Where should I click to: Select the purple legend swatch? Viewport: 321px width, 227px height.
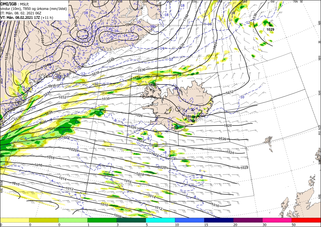(248, 220)
